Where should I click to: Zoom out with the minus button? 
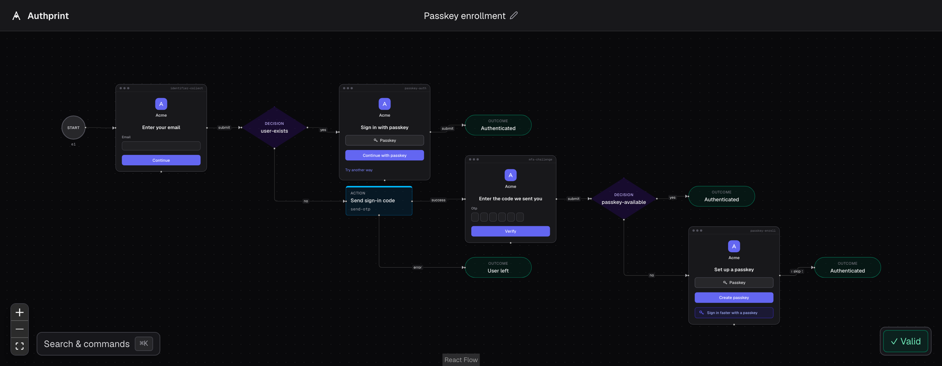20,329
